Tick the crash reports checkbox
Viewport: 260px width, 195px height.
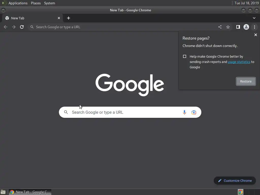click(185, 56)
